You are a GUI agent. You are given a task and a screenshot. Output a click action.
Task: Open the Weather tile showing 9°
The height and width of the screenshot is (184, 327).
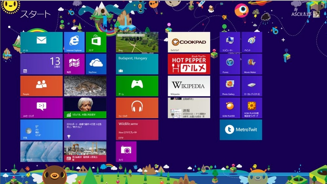point(41,130)
